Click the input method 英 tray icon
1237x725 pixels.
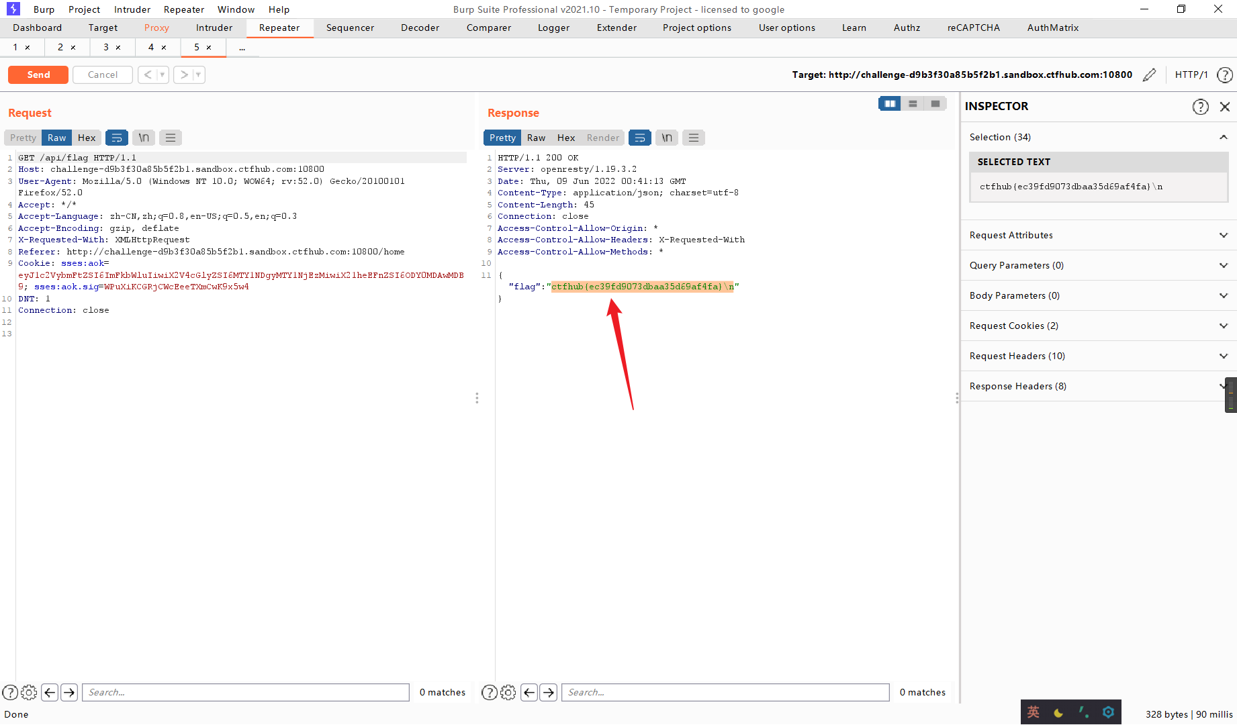(x=1034, y=712)
